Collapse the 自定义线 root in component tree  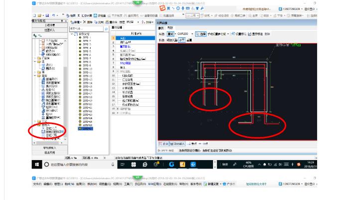(72, 34)
